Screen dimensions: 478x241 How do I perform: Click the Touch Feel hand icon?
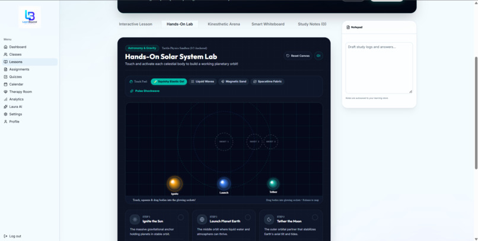coord(131,82)
